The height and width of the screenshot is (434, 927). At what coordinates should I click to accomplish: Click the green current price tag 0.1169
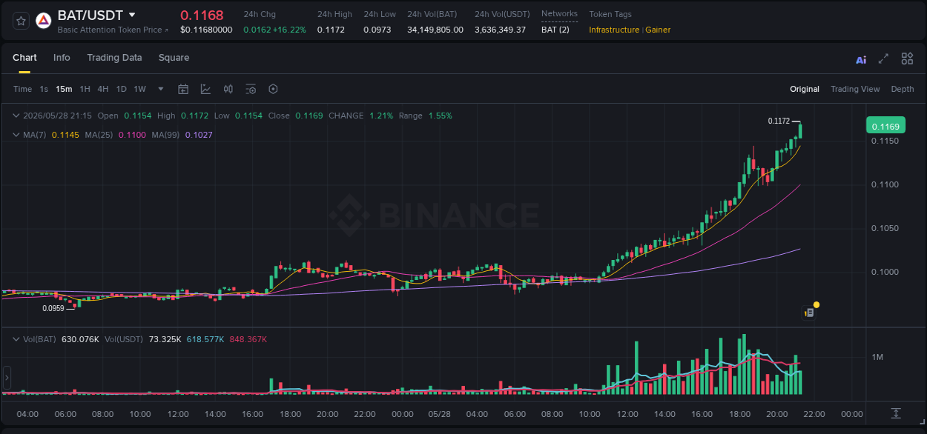point(885,127)
